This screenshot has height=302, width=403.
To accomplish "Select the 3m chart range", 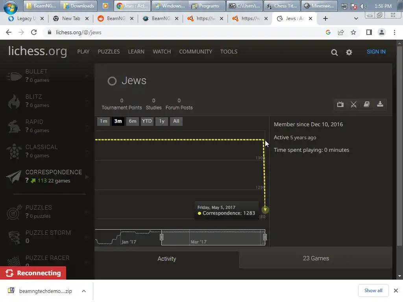I will 118,121.
